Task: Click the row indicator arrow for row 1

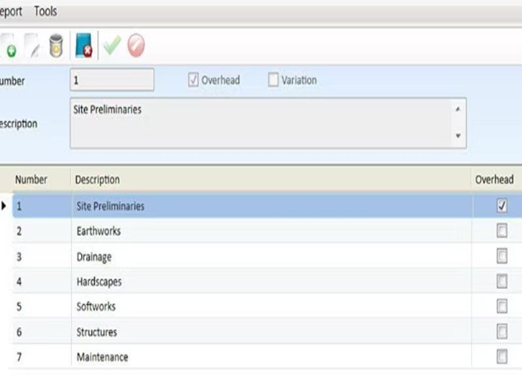Action: tap(4, 206)
